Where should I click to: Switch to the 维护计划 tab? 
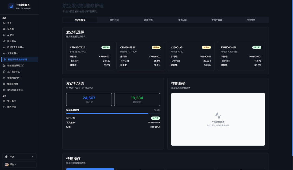click(x=114, y=20)
